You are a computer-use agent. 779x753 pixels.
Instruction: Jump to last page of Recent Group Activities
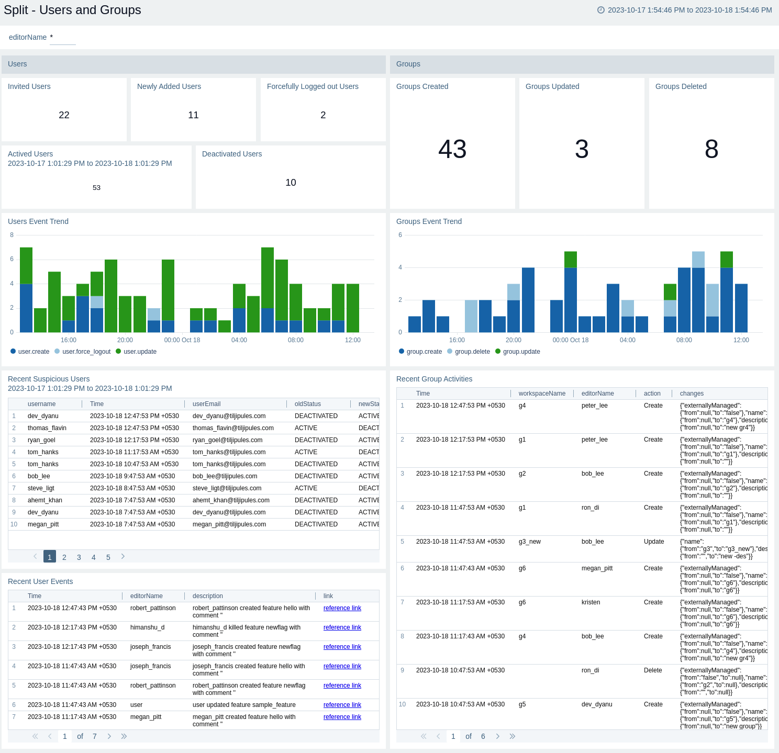[x=513, y=736]
